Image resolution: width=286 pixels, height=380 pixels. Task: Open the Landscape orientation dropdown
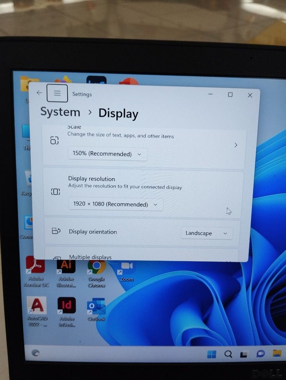pyautogui.click(x=207, y=233)
